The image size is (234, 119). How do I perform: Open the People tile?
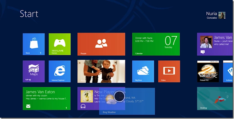(101, 44)
